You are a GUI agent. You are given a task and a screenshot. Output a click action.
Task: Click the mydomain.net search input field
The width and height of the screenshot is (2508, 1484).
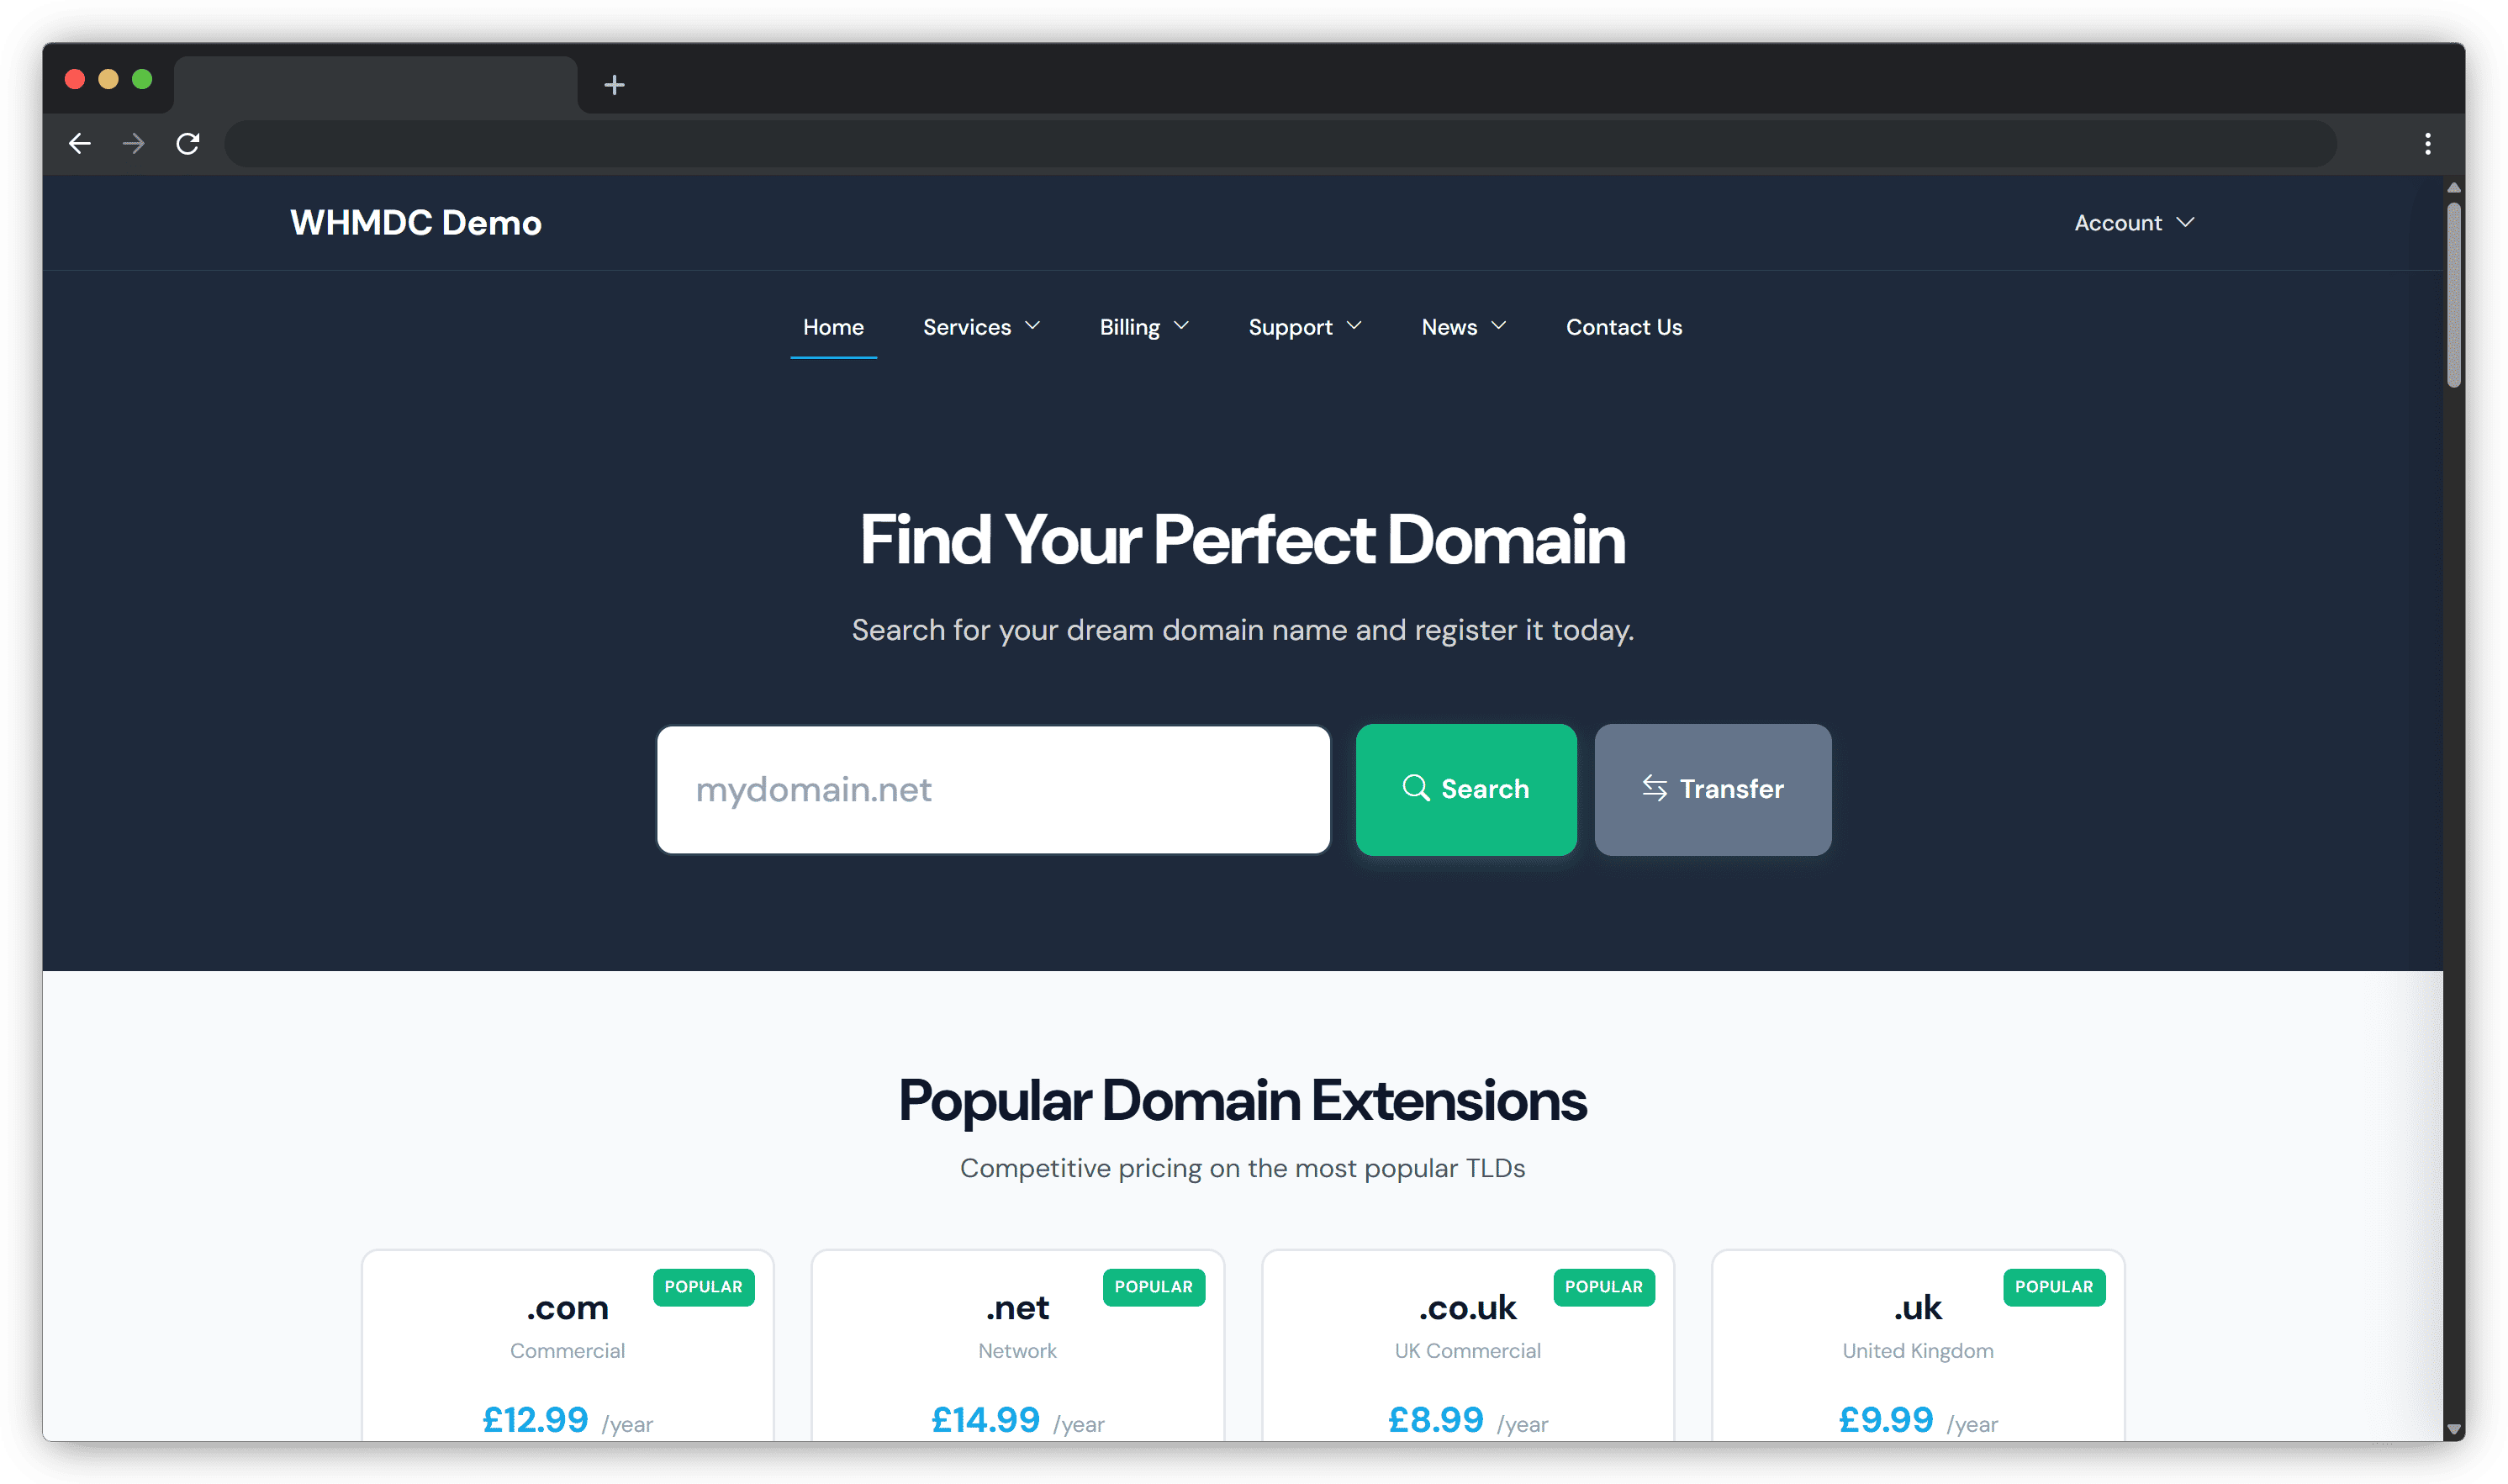coord(992,789)
